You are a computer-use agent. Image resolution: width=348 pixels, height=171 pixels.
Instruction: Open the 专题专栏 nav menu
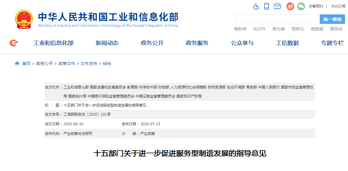tap(332, 43)
